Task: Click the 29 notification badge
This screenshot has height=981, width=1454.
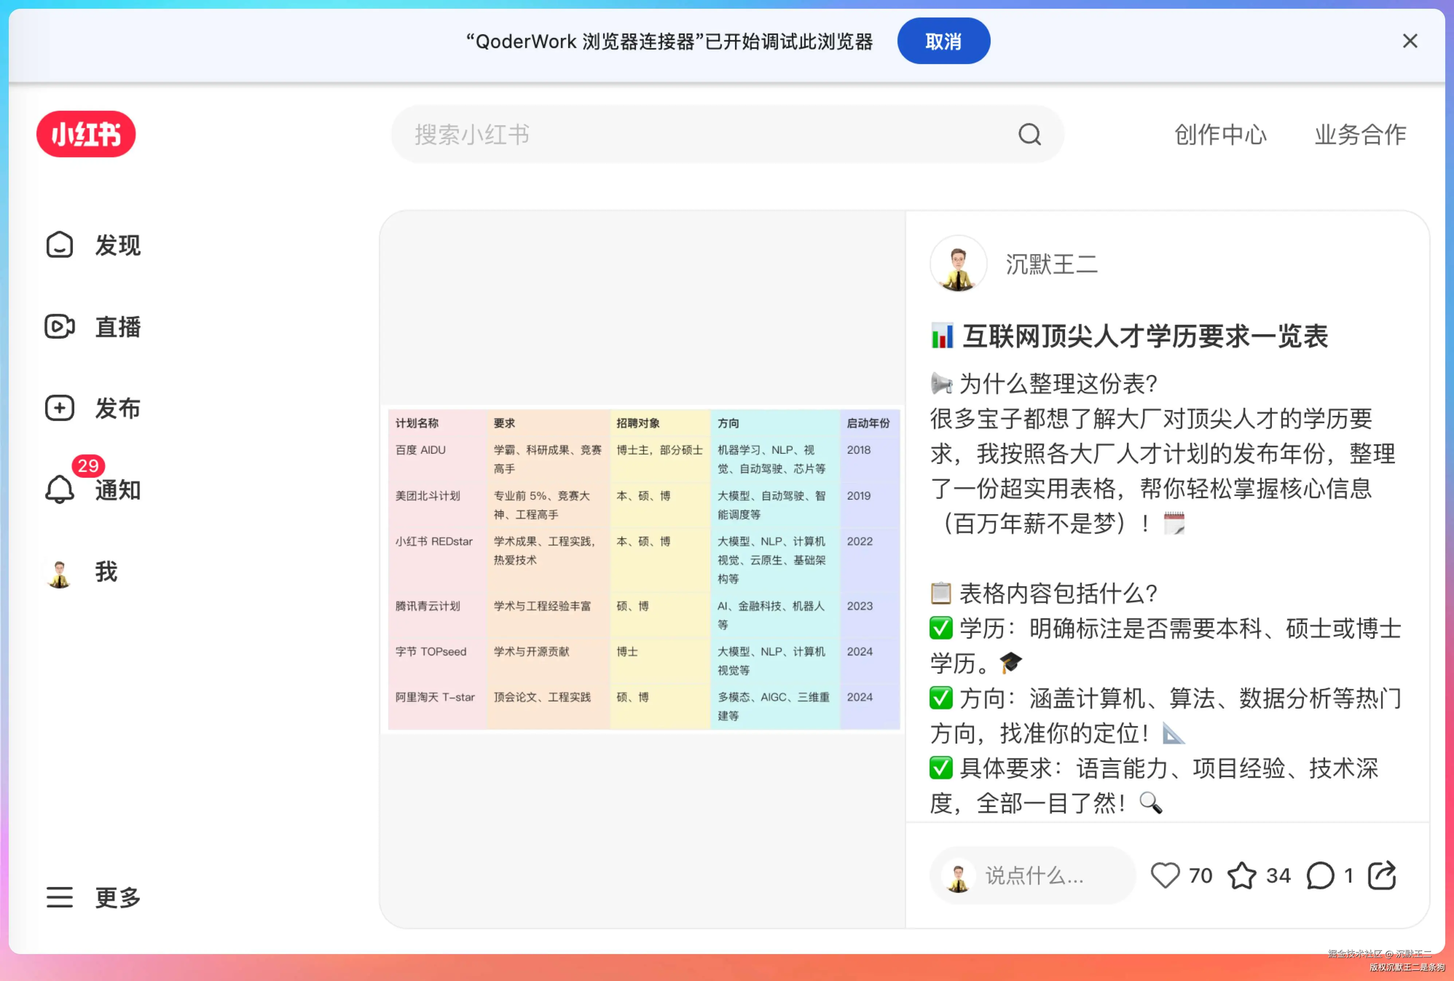Action: point(88,465)
